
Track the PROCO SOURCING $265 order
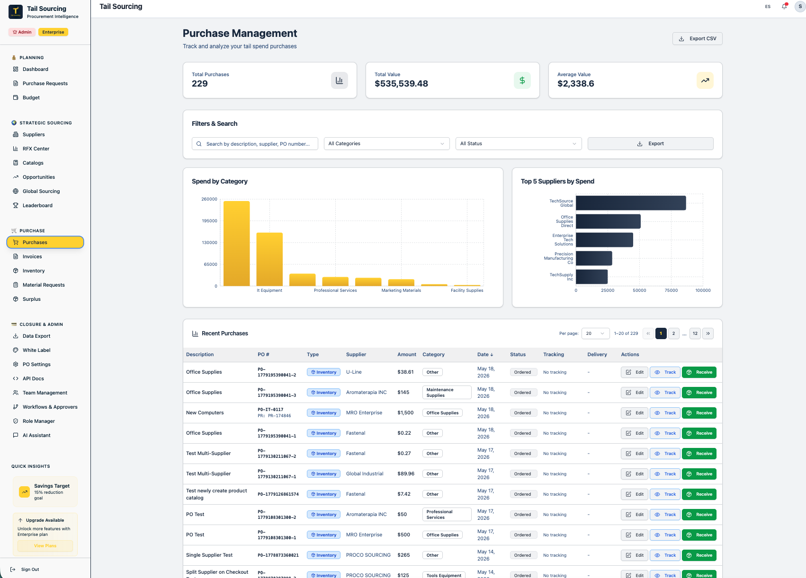click(665, 555)
